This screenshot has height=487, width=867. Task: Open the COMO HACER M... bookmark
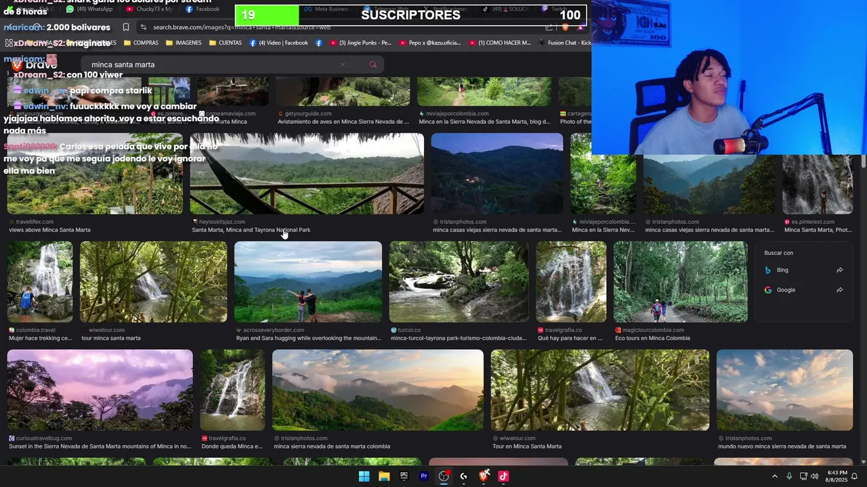499,43
